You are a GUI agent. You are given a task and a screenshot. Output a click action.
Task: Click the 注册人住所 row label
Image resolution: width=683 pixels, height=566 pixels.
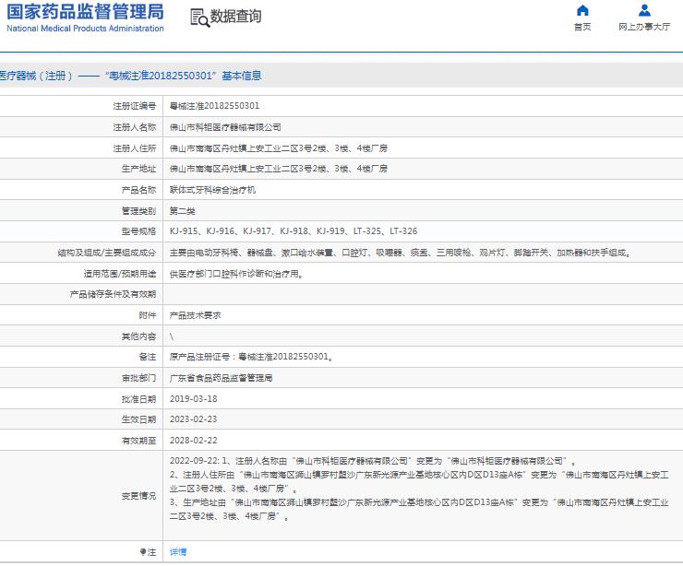pyautogui.click(x=134, y=147)
